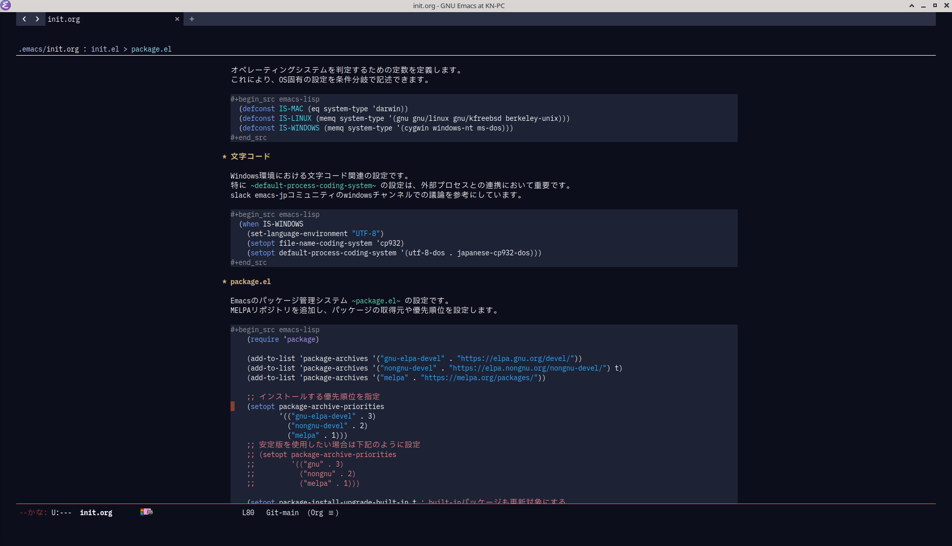Click file-name-coding-system in the setopt line
The height and width of the screenshot is (546, 952).
pos(326,244)
